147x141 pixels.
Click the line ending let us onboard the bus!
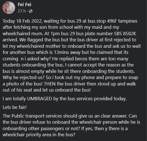coord(47,90)
